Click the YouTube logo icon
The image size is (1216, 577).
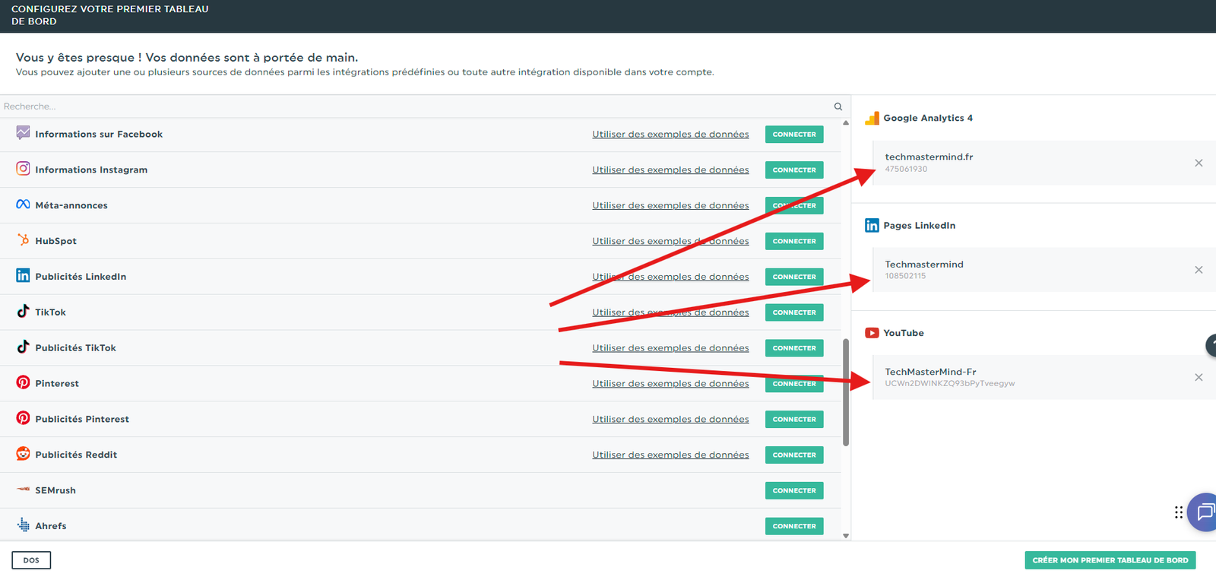pyautogui.click(x=872, y=333)
